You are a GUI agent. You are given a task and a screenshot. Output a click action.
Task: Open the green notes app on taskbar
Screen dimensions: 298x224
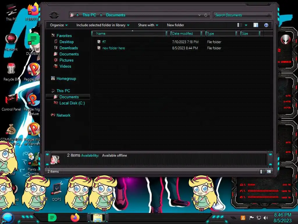coord(52,218)
